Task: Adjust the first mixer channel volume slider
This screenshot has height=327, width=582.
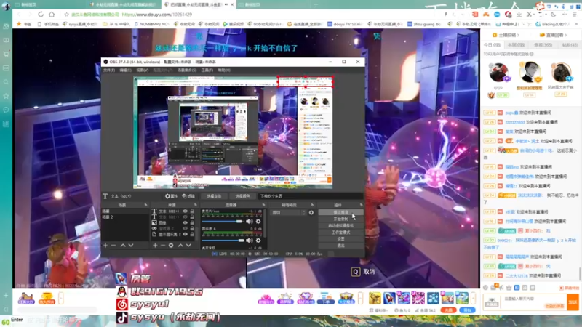Action: [x=223, y=222]
